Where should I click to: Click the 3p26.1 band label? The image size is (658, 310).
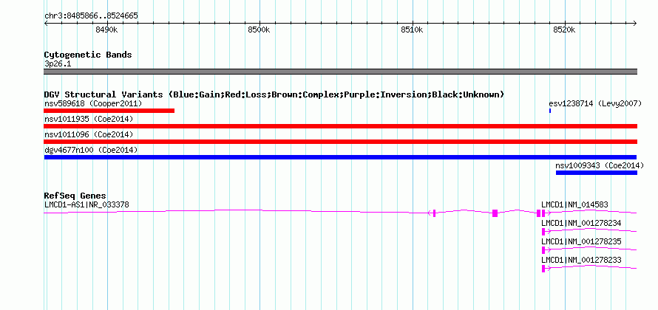point(58,64)
